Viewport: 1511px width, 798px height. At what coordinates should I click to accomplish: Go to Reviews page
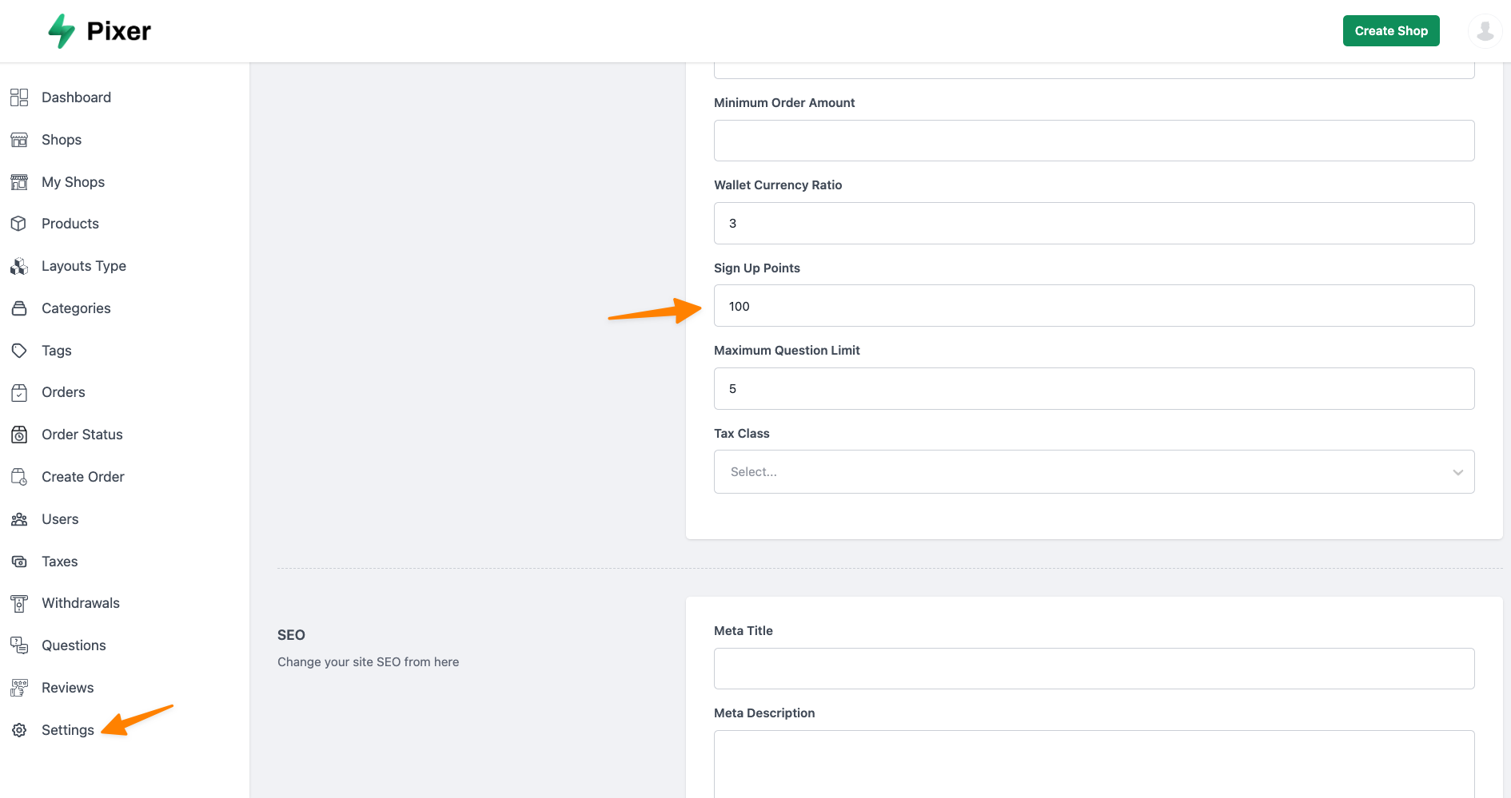point(68,688)
